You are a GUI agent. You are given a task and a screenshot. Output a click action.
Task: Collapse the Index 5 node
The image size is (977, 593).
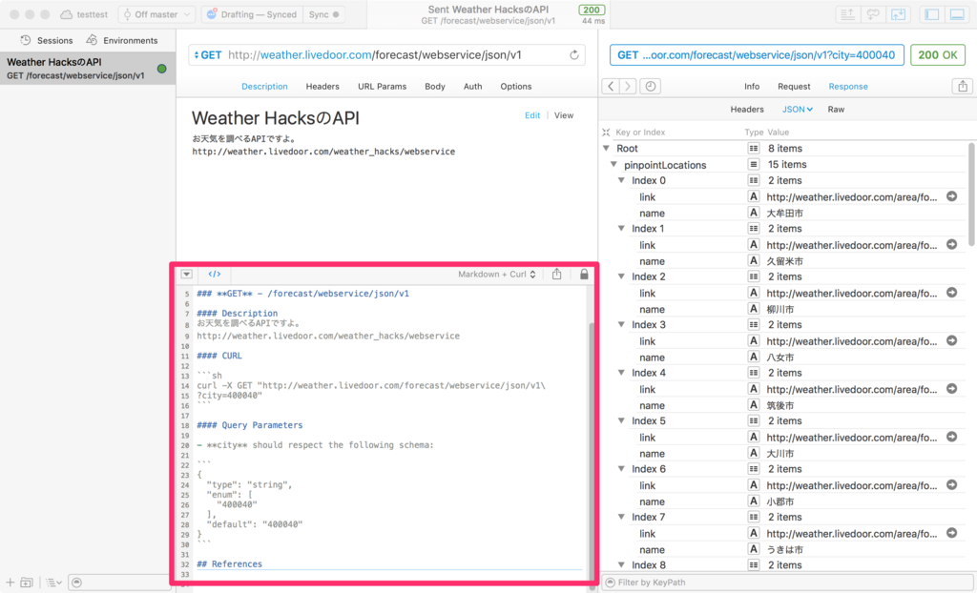(x=621, y=420)
